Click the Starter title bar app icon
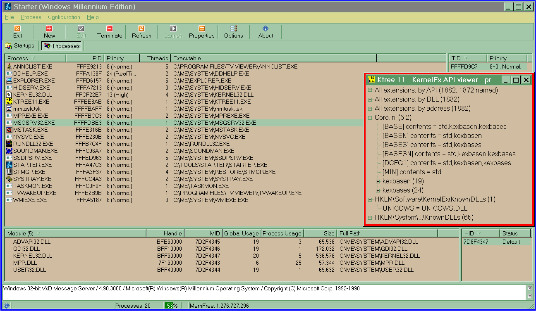This screenshot has width=536, height=311. click(7, 7)
